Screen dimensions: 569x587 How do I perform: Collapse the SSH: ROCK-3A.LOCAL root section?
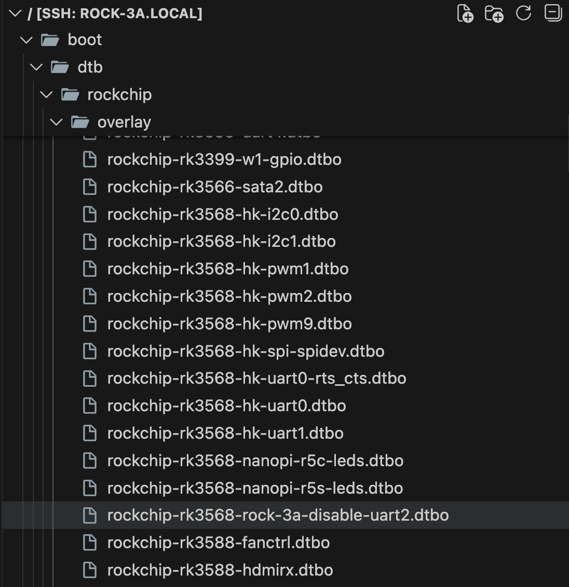tap(16, 13)
